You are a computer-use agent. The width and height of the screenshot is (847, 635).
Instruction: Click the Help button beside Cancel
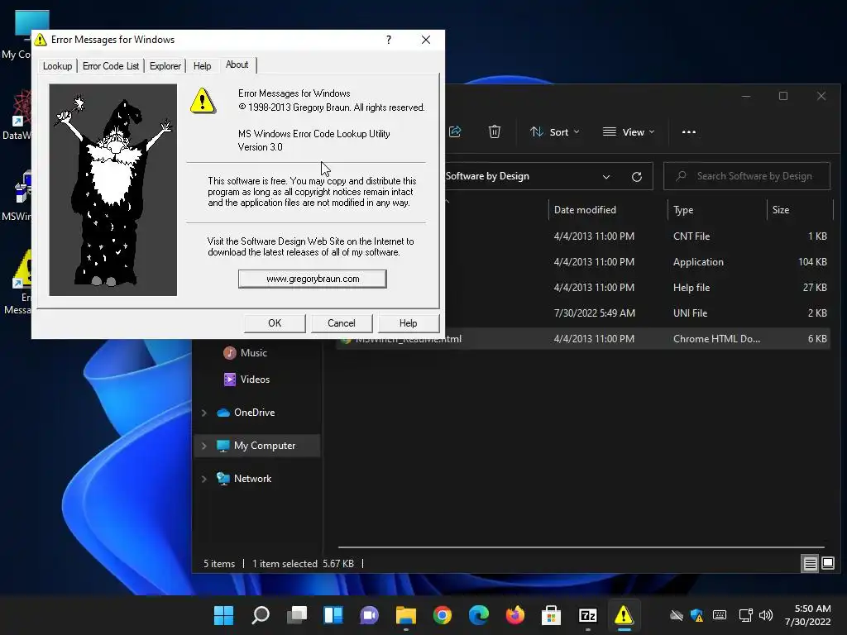408,323
